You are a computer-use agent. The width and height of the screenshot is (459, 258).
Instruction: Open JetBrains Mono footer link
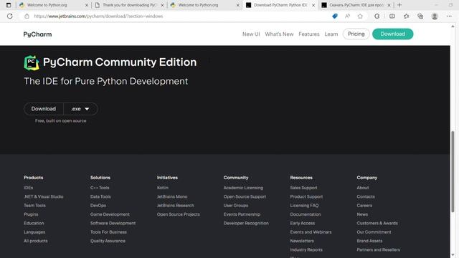click(x=172, y=196)
